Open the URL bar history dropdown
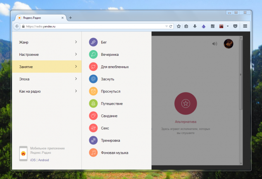 click(x=167, y=26)
